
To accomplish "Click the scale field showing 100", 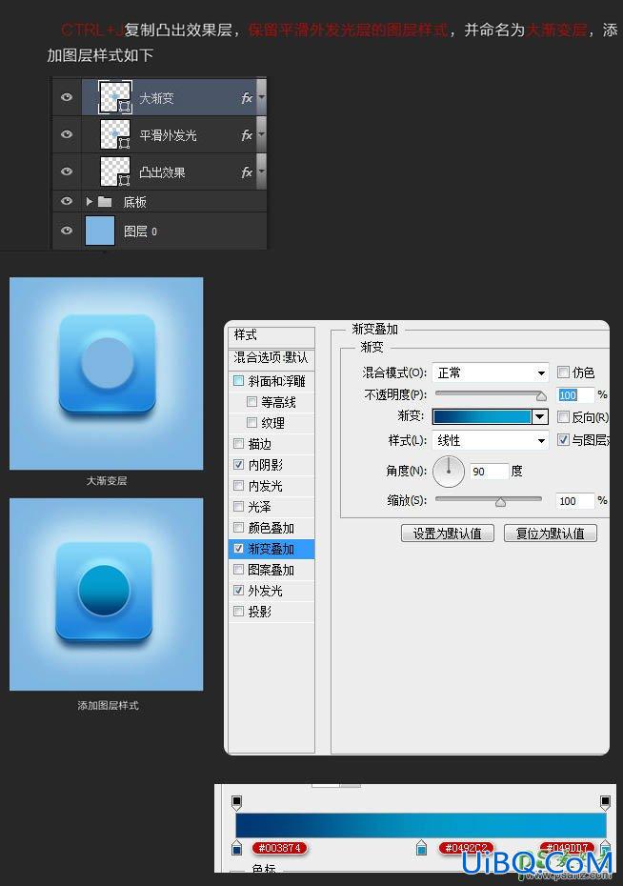I will pos(575,500).
